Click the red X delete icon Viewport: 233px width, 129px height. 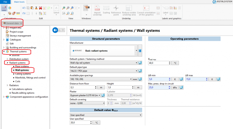pyautogui.click(x=40, y=8)
